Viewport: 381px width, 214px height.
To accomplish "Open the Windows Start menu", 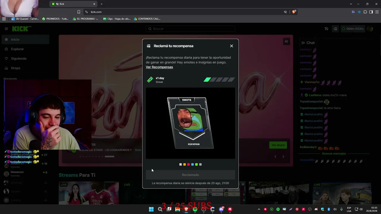I will pyautogui.click(x=151, y=209).
